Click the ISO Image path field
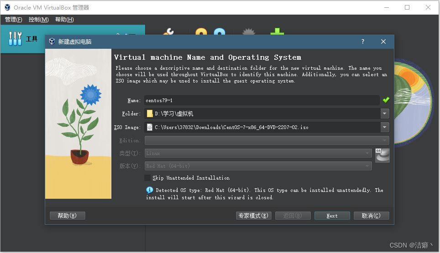 tap(262, 127)
